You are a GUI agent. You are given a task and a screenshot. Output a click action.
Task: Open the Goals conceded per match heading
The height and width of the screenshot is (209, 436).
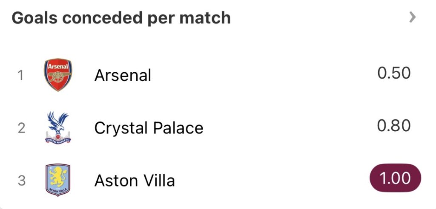(x=121, y=18)
